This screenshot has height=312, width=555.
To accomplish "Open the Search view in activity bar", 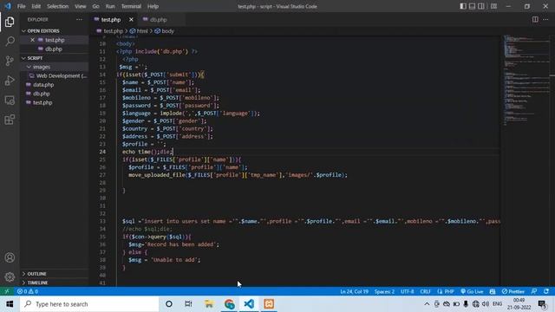I will click(10, 42).
